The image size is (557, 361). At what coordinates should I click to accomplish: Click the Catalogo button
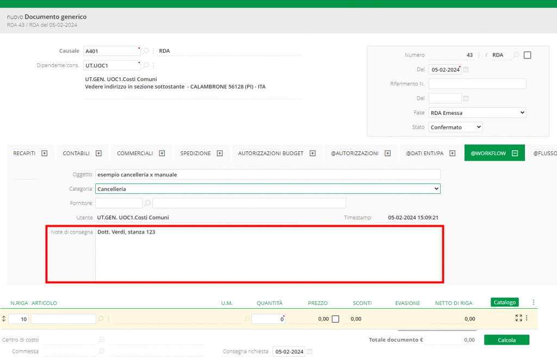point(504,302)
